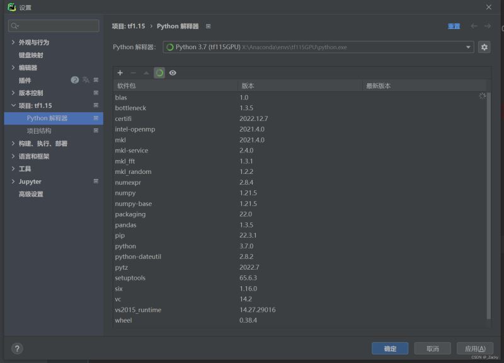Select the mkl_random package row

click(300, 171)
